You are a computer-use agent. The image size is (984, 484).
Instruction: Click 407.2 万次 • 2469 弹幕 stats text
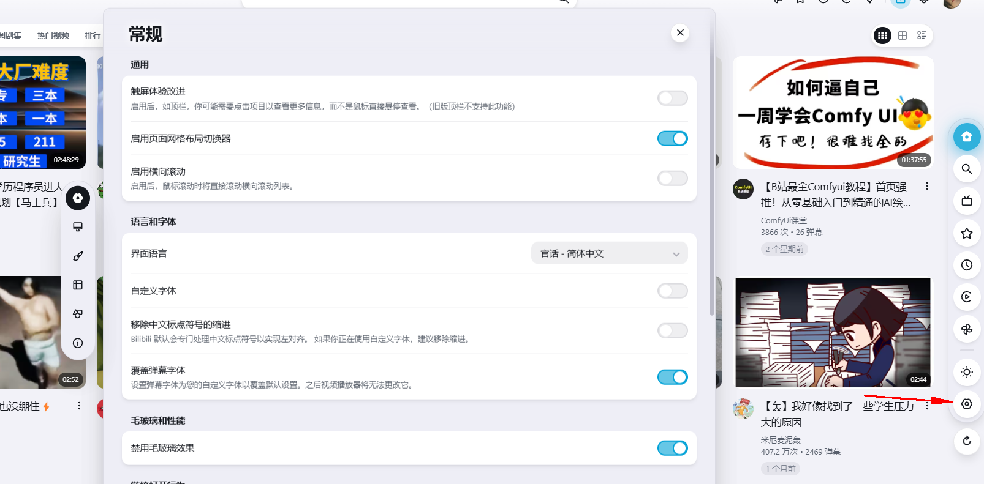point(801,452)
